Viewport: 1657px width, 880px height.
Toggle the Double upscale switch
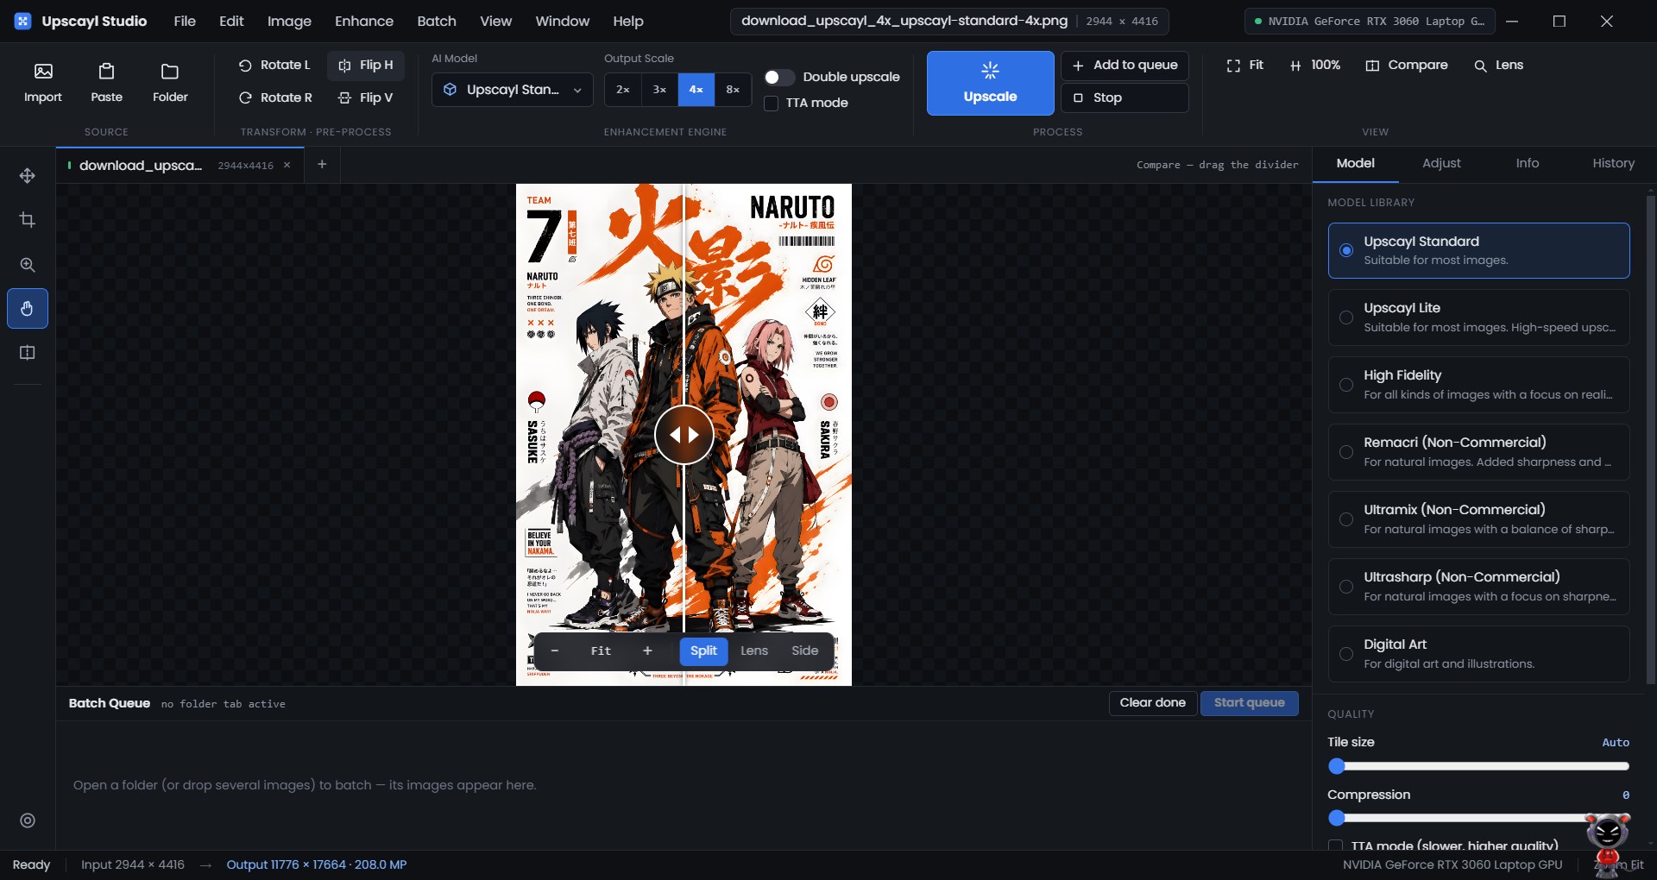pos(779,77)
